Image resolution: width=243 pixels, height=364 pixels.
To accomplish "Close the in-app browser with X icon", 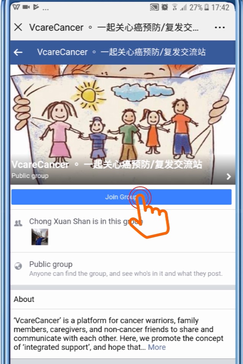I will [x=18, y=27].
